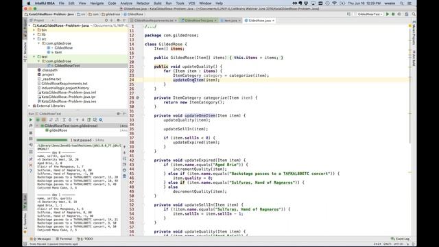The width and height of the screenshot is (439, 247).
Task: Hide the Project tool window
Action: (124, 21)
